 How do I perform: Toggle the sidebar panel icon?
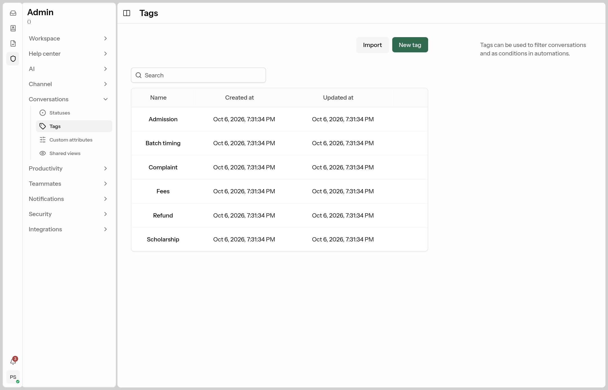(x=127, y=13)
